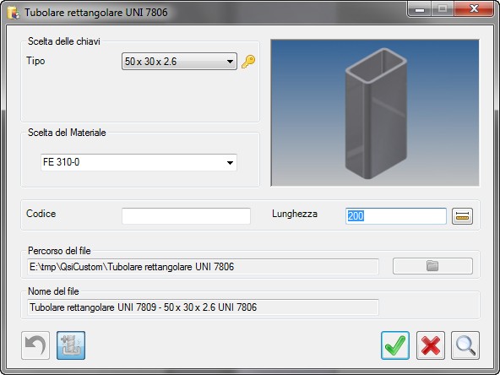The height and width of the screenshot is (375, 500).
Task: Click the application icon in the title bar
Action: pos(14,13)
